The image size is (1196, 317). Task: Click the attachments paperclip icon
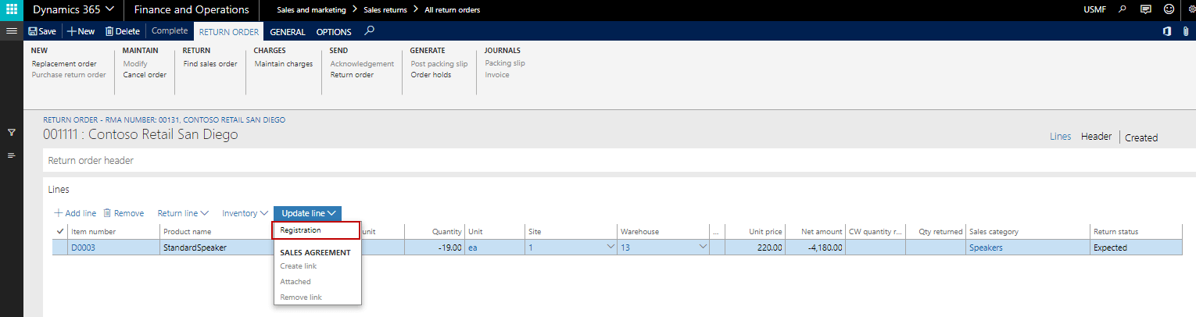(1188, 31)
